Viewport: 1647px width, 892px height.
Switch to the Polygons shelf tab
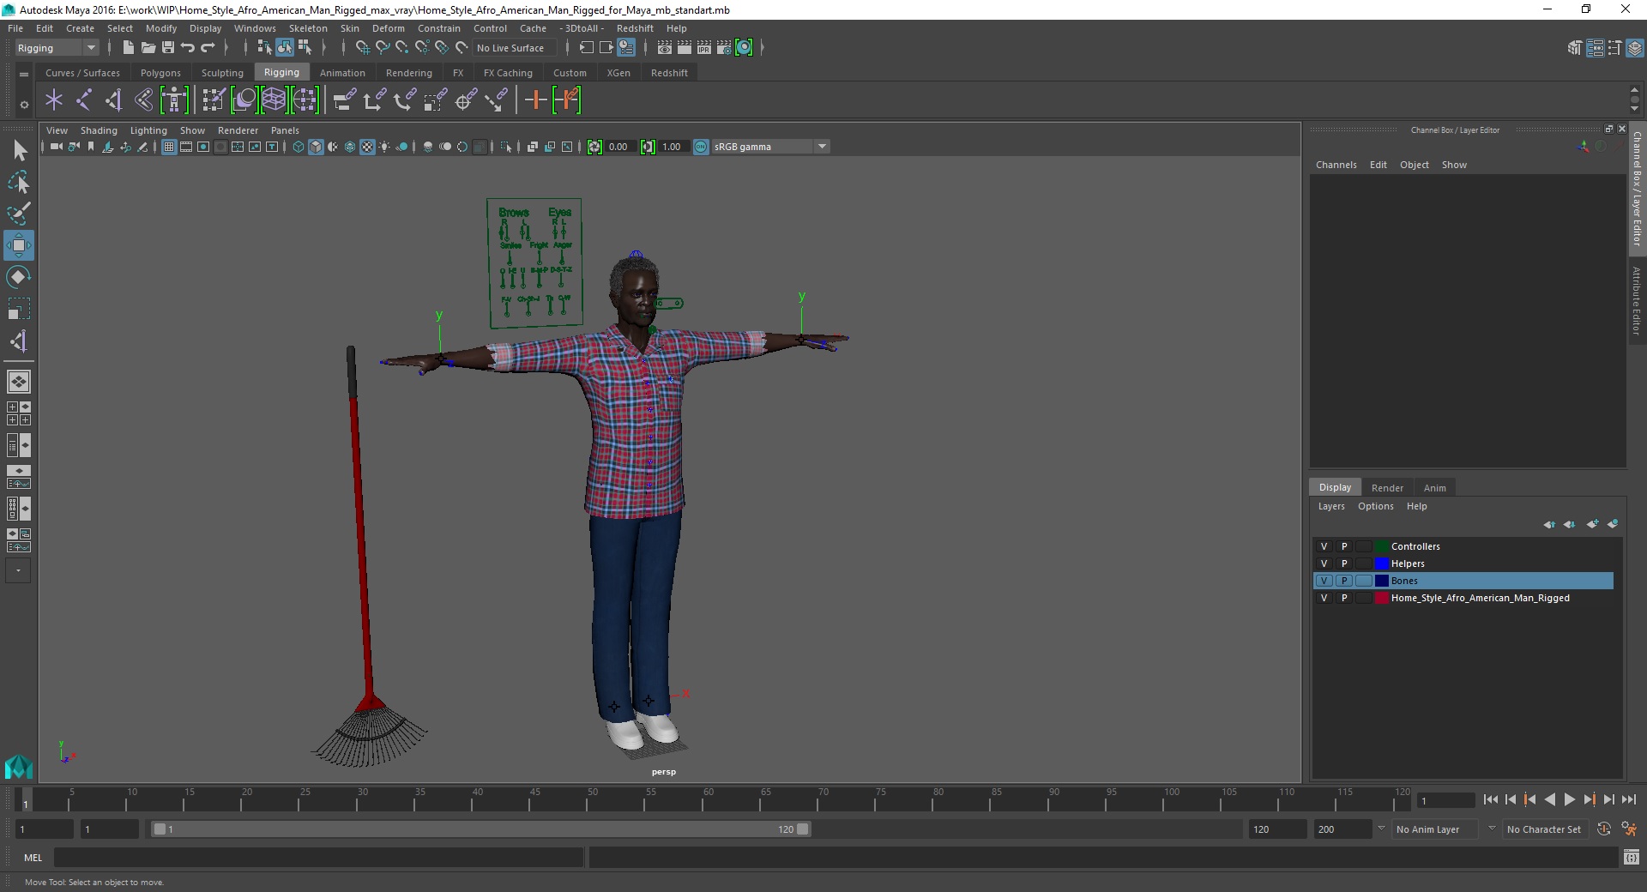coord(160,73)
